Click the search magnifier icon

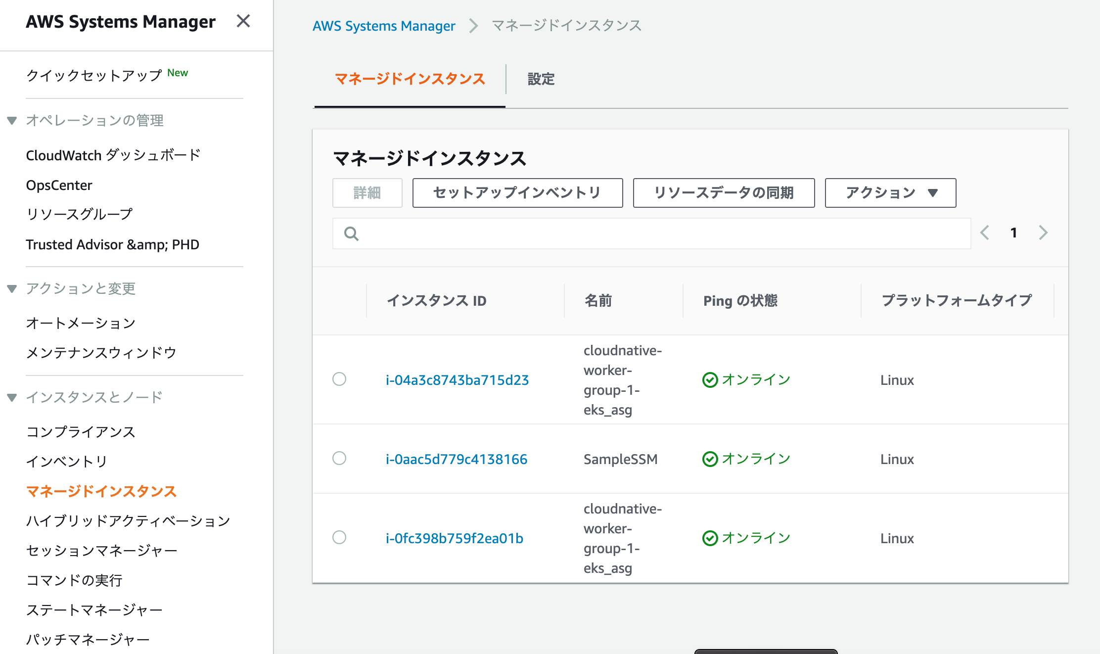click(x=351, y=234)
